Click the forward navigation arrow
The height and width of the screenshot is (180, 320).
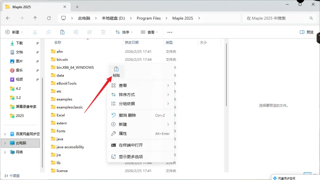tap(21, 18)
